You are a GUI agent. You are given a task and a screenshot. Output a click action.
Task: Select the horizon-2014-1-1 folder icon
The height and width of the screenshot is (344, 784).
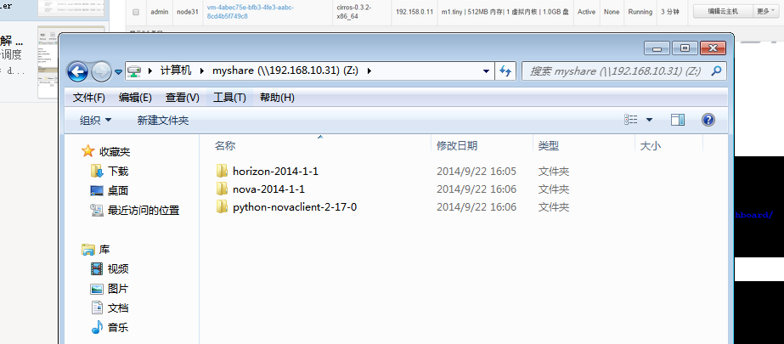click(x=222, y=171)
